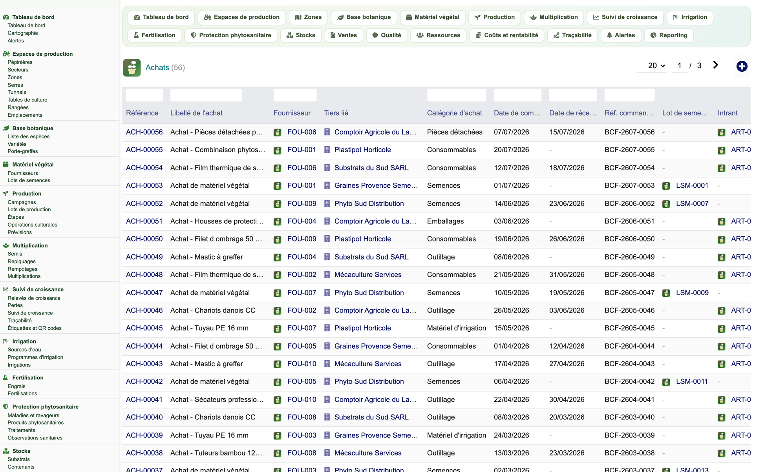
Task: Click Achat - Sécateurs professio… label
Action: point(217,399)
